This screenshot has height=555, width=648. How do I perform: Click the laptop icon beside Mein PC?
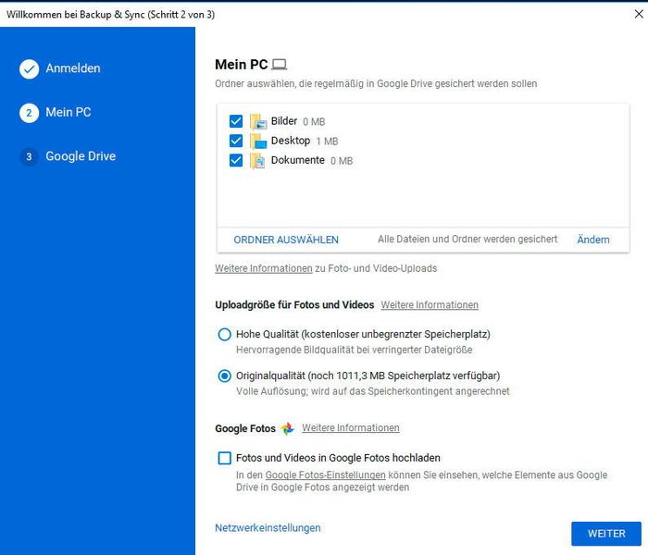coord(280,65)
